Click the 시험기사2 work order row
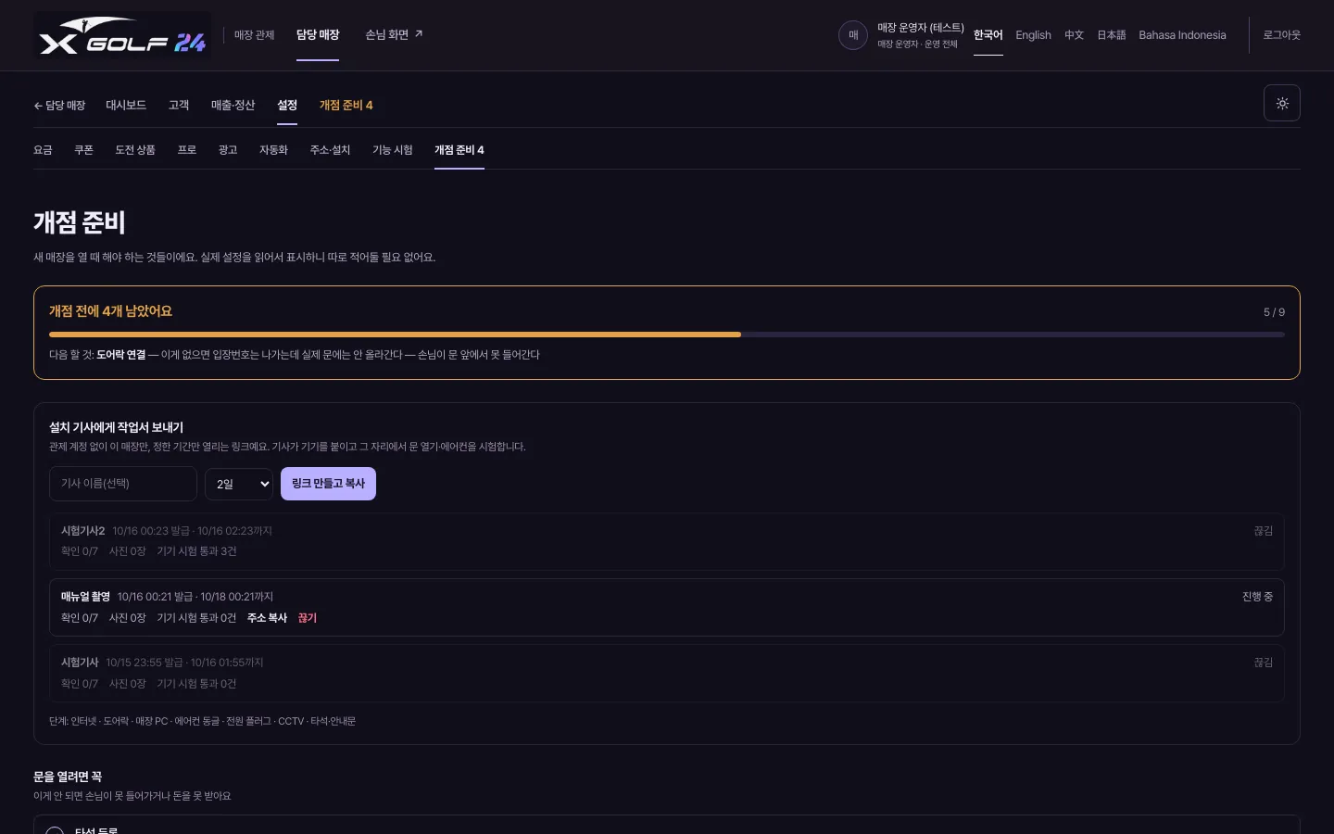This screenshot has height=834, width=1334. coord(667,541)
